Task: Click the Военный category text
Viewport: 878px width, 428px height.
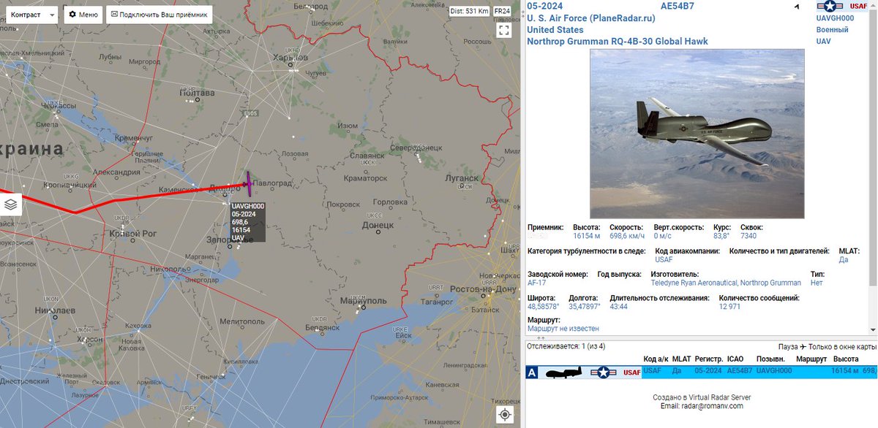Action: pos(833,30)
